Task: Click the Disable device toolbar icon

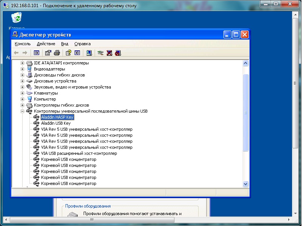Action: (x=118, y=53)
